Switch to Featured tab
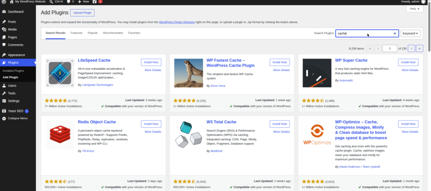Image resolution: width=431 pixels, height=191 pixels. pyautogui.click(x=77, y=33)
